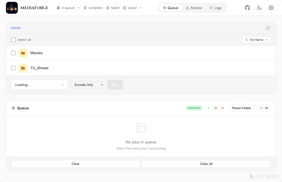Tick the Select all checkbox
This screenshot has height=182, width=282.
tap(13, 40)
